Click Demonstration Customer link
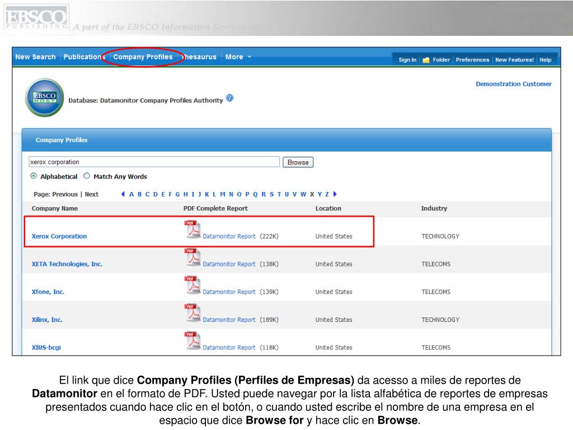 514,84
